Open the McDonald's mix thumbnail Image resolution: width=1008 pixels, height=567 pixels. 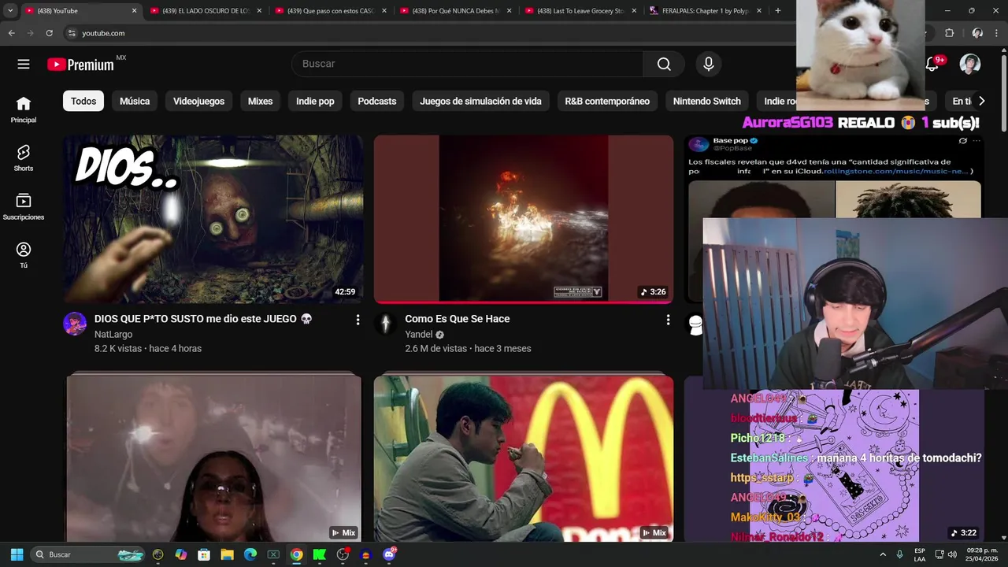click(x=524, y=458)
